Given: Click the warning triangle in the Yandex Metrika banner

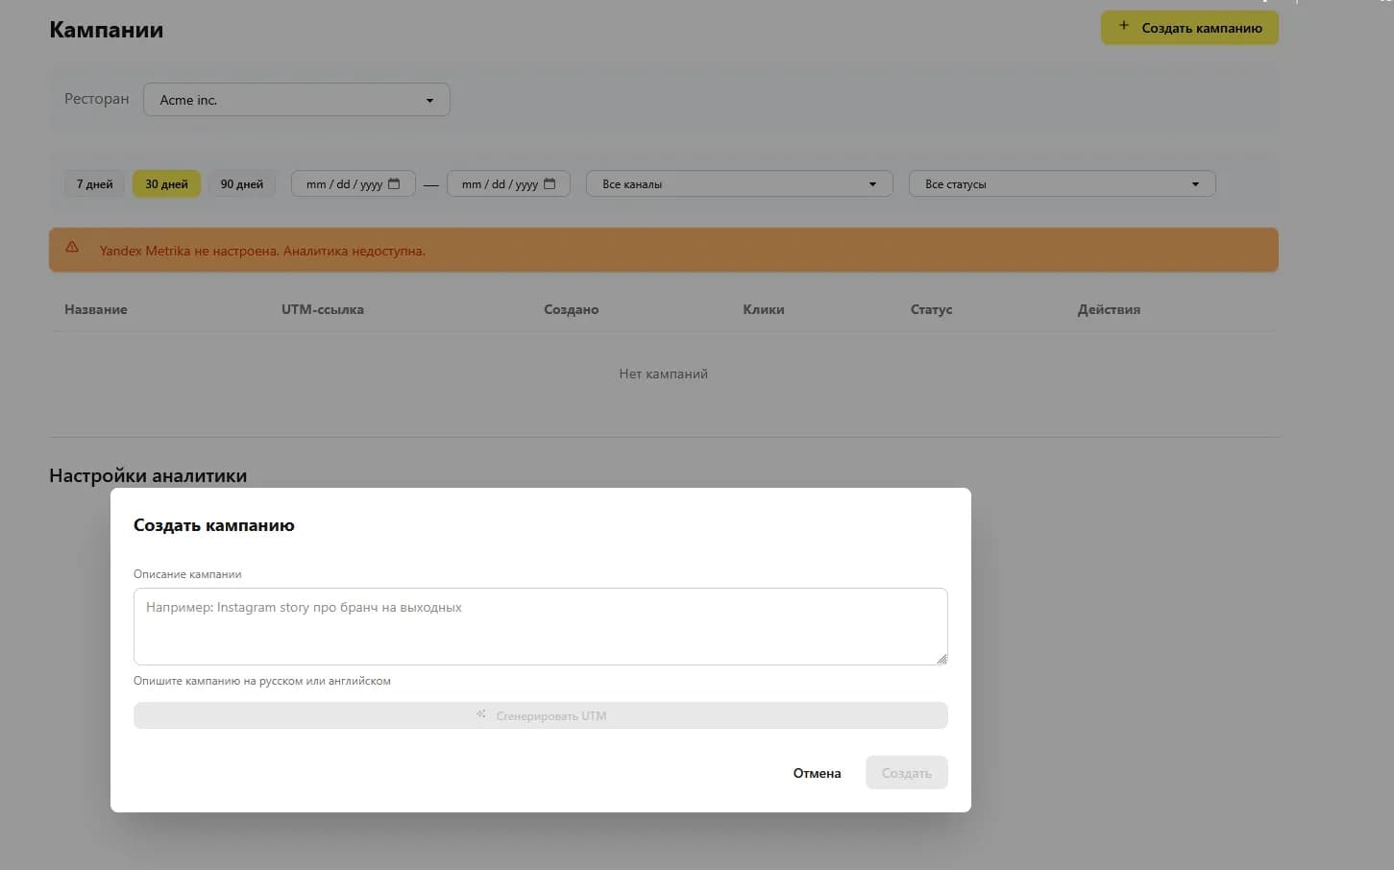Looking at the screenshot, I should click(x=72, y=247).
